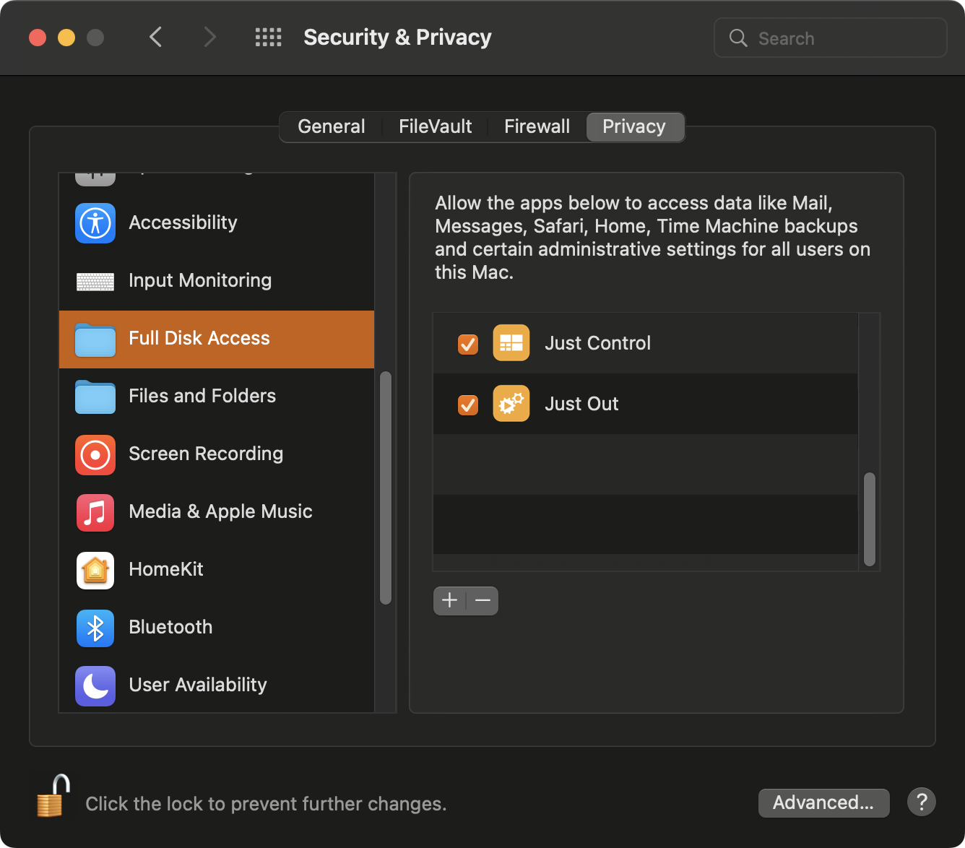Click the privacy category list scrollbar

point(386,488)
